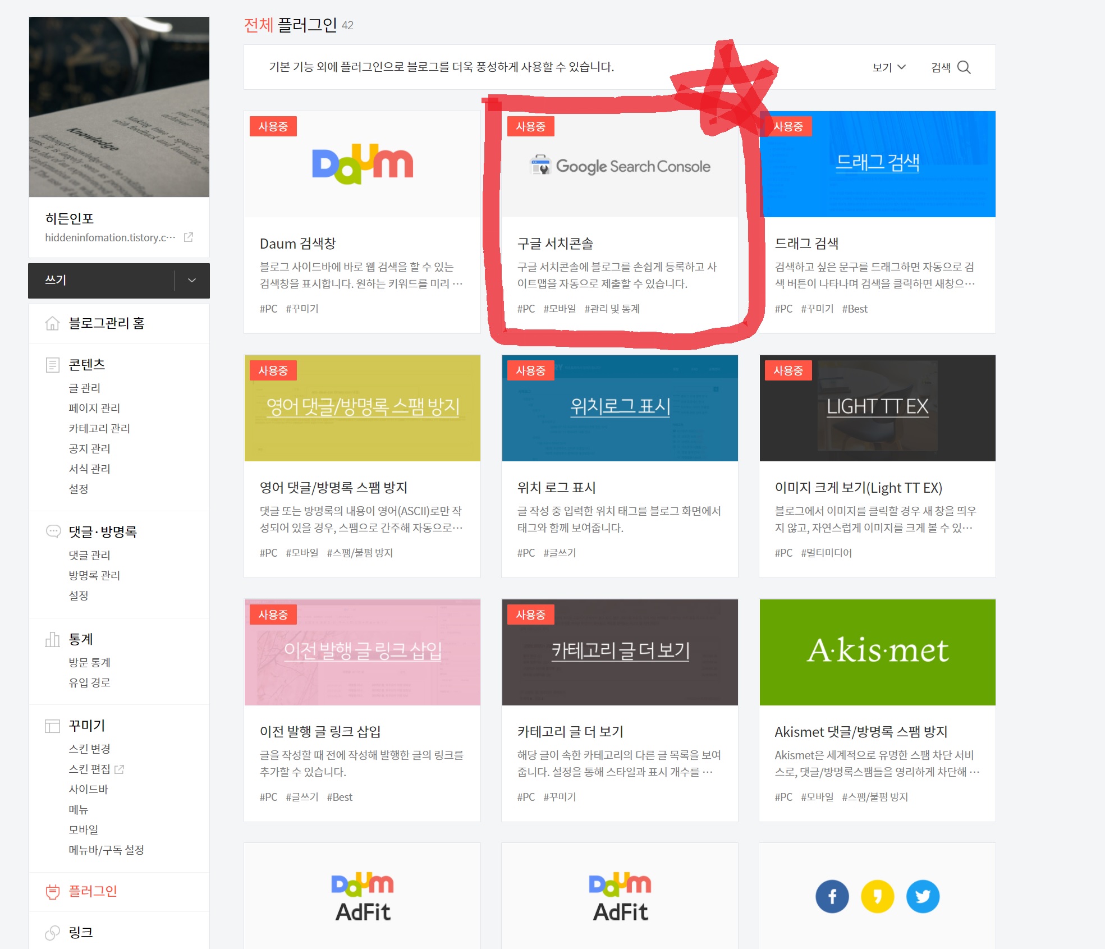The image size is (1105, 949).
Task: Click the Google Search Console logo
Action: pos(620,166)
